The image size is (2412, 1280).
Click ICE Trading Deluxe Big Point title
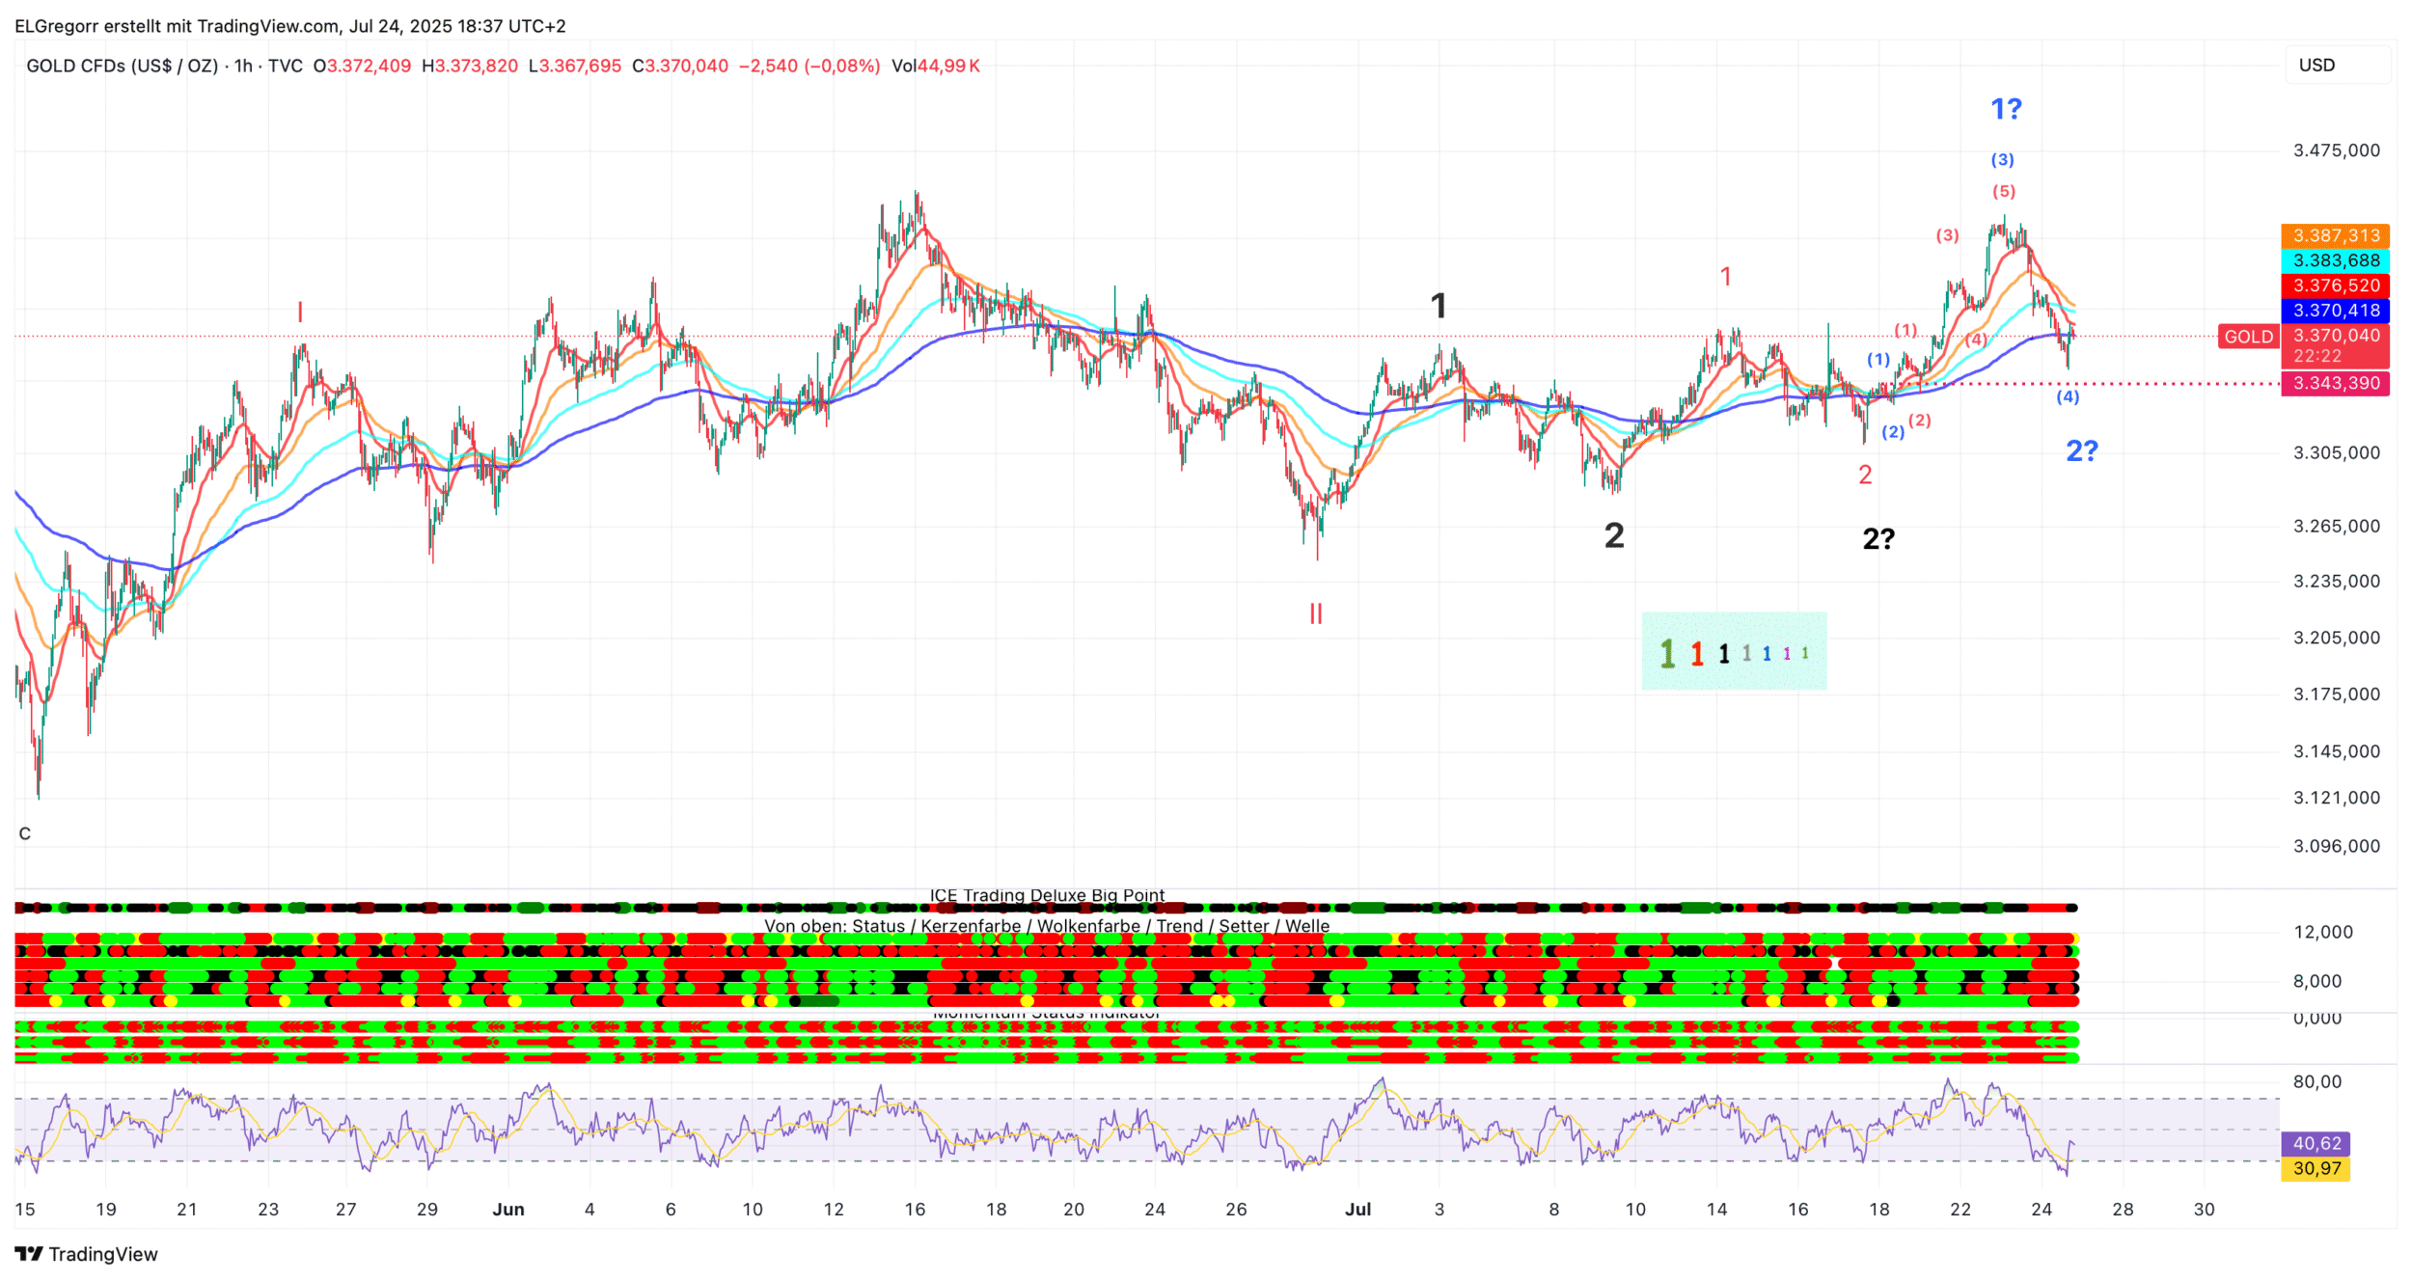click(x=1047, y=895)
